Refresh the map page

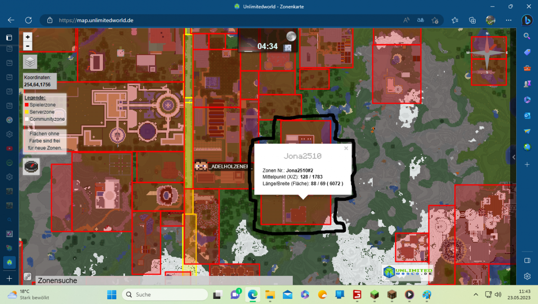pyautogui.click(x=28, y=20)
